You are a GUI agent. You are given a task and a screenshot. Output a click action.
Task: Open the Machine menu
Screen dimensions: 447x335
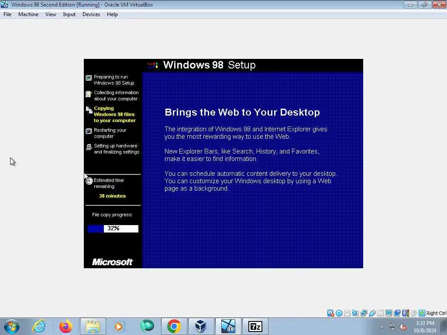(x=28, y=14)
